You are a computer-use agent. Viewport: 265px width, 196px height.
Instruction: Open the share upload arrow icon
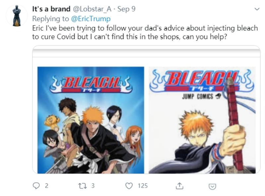[180, 186]
